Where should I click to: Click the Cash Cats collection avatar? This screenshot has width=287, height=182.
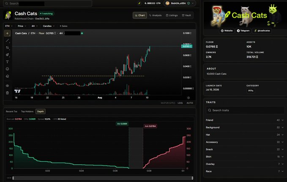click(x=8, y=15)
